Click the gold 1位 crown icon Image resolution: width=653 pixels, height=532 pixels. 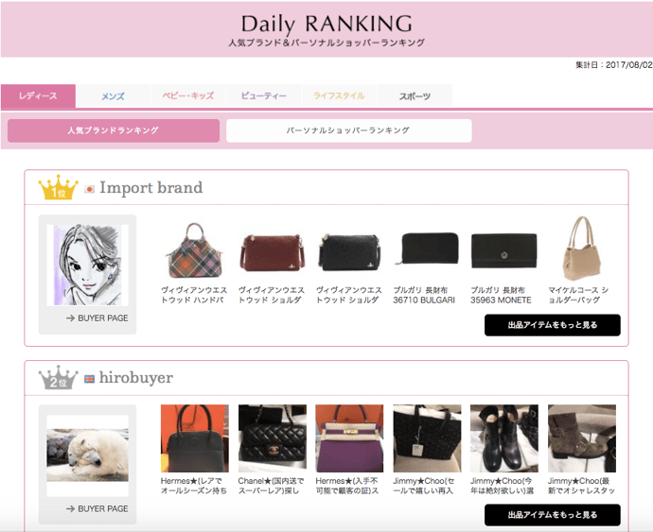(x=58, y=188)
